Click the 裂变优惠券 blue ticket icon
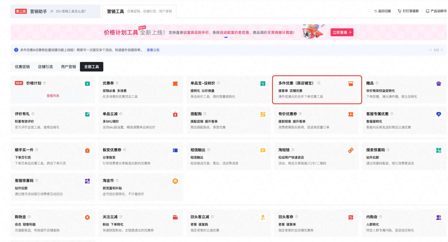Screen dimensions: 448x242 click(x=175, y=150)
